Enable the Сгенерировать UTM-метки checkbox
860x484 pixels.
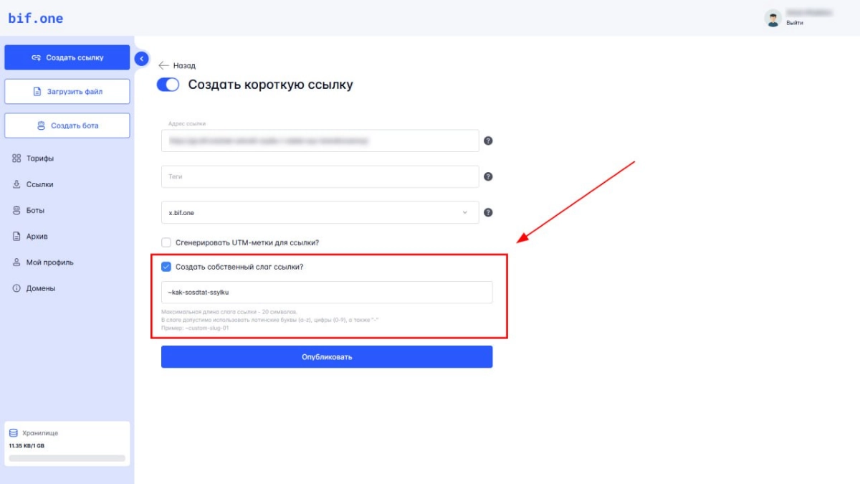(166, 242)
